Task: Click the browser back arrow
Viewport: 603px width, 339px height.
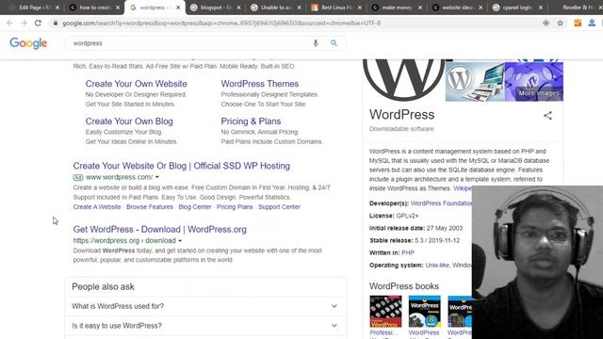Action: pyautogui.click(x=9, y=23)
